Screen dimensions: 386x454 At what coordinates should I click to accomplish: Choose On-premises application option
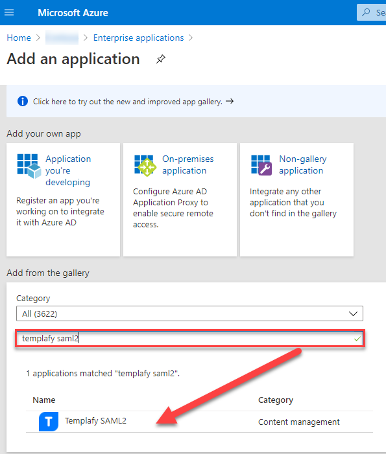tap(188, 165)
